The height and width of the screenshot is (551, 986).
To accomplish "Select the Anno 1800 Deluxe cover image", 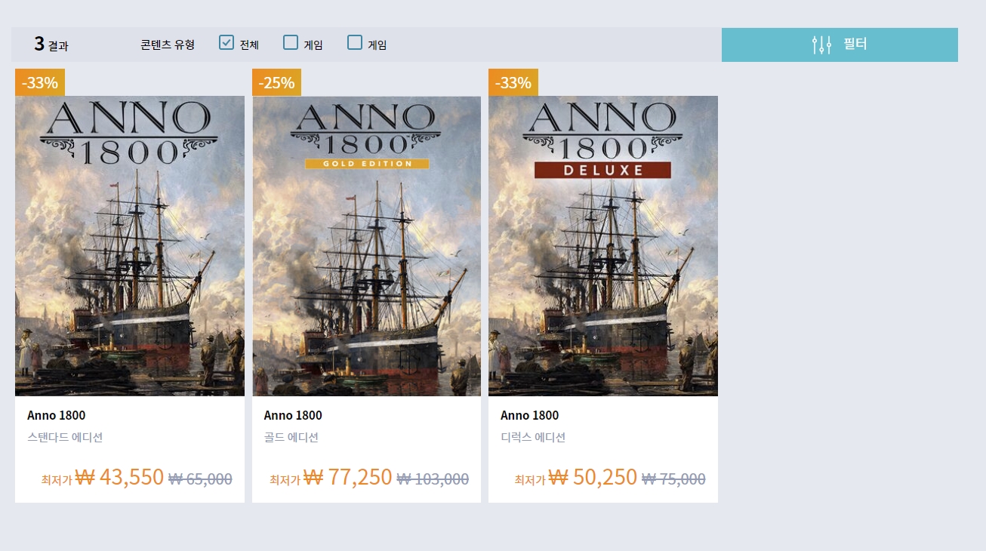I will [x=603, y=245].
